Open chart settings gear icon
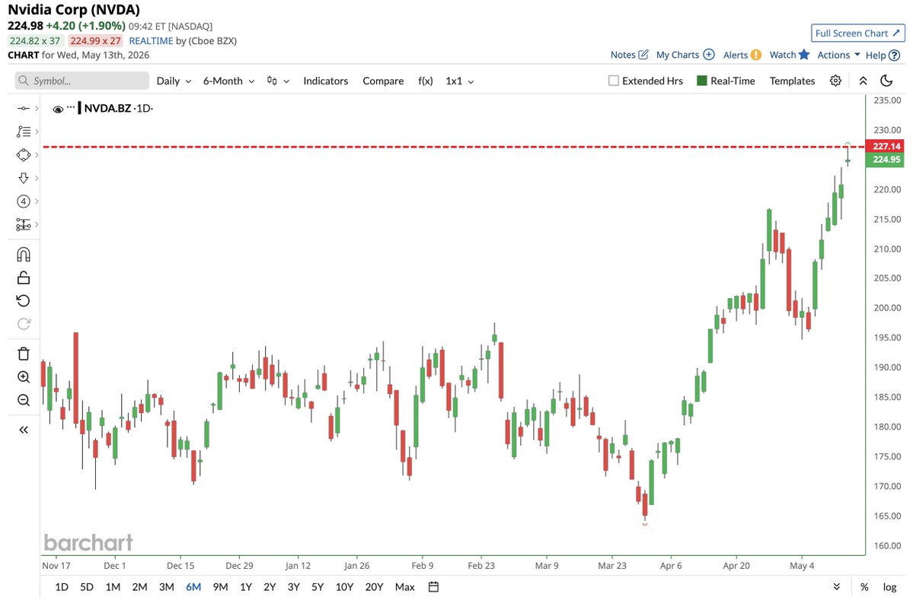The width and height of the screenshot is (913, 600). tap(835, 81)
